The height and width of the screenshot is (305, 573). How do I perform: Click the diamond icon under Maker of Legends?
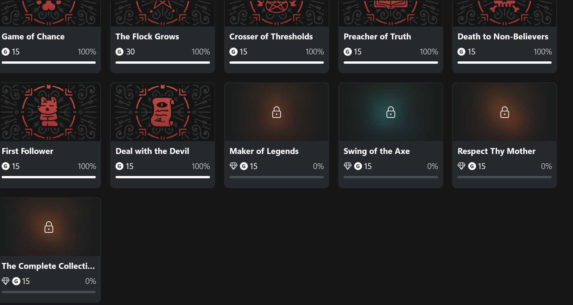(233, 166)
